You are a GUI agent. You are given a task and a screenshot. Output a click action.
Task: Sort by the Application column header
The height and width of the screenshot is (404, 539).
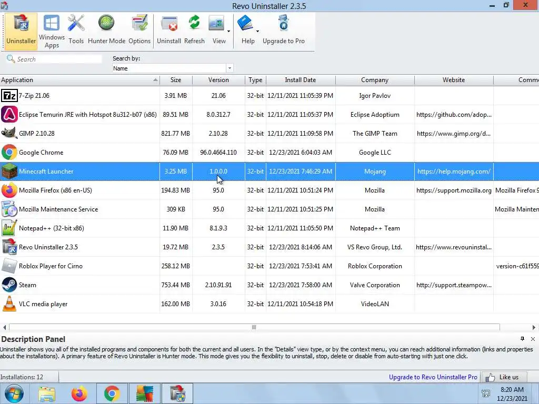coord(80,80)
